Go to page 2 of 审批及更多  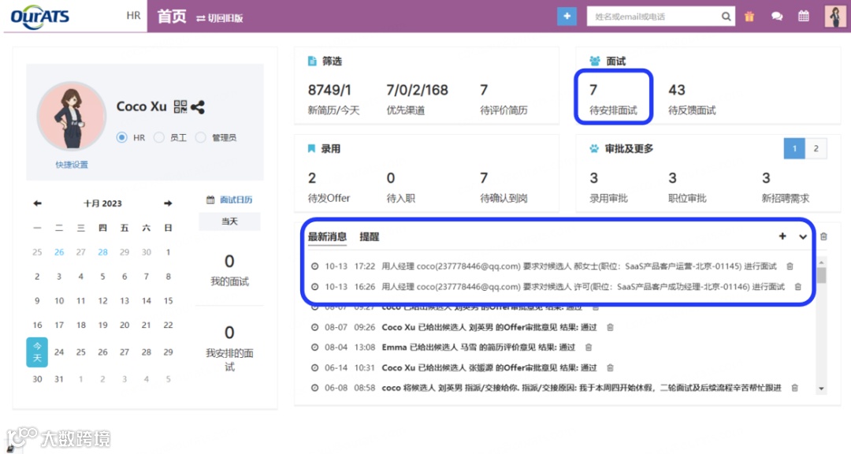tap(816, 148)
